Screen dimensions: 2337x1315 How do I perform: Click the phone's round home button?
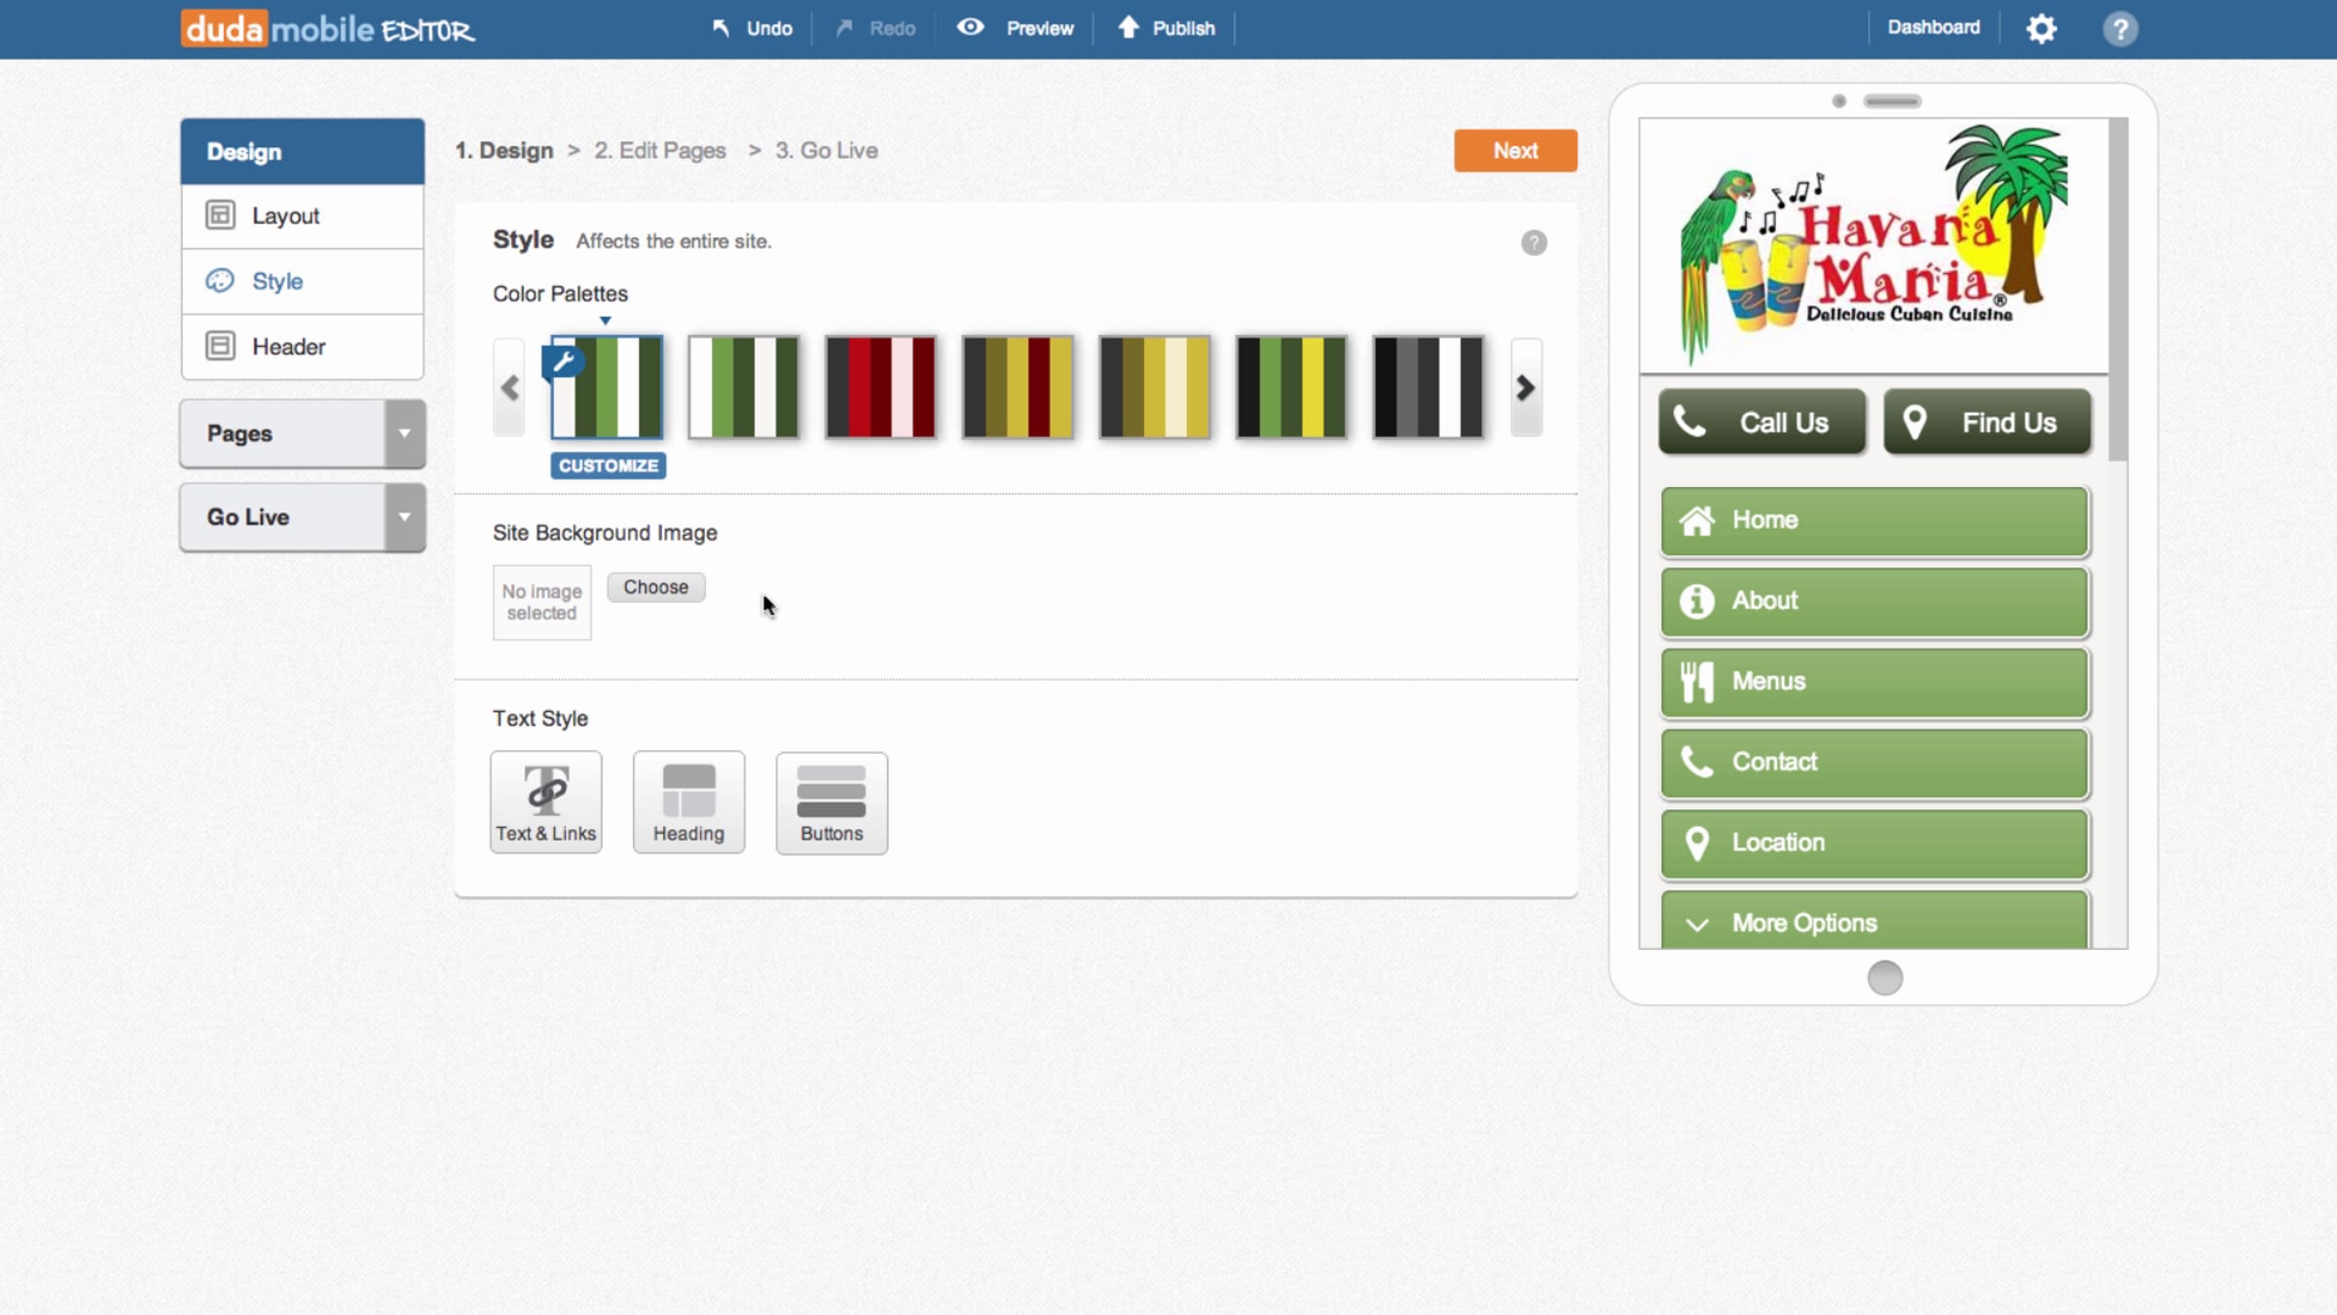1884,978
